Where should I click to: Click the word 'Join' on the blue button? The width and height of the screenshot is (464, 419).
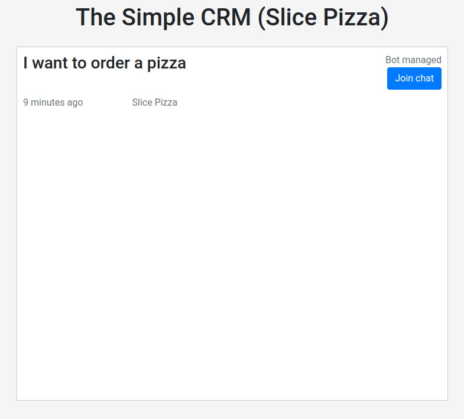point(404,78)
